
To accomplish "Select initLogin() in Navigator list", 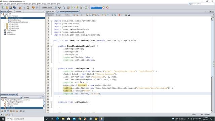I will coord(10,106).
